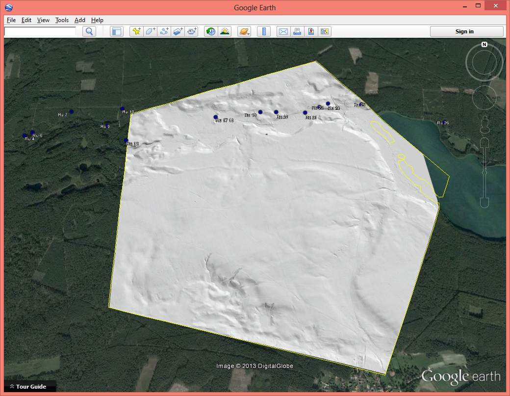This screenshot has height=396, width=510.
Task: Click the search magnifier button
Action: (89, 31)
